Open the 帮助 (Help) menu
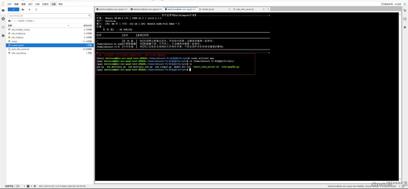This screenshot has height=189, width=408. coord(60,4)
